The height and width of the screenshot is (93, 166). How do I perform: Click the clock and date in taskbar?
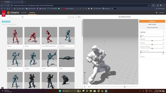pyautogui.click(x=157, y=91)
